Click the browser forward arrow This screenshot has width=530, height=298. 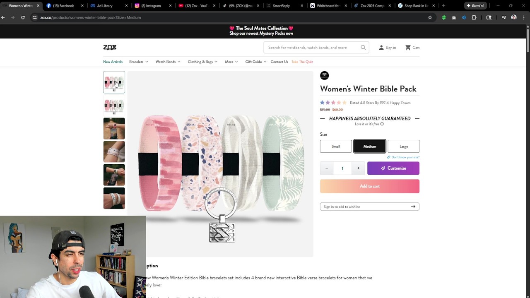pos(12,17)
